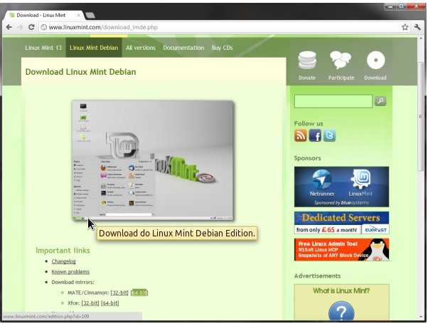Click the search magnifier button

tap(380, 101)
